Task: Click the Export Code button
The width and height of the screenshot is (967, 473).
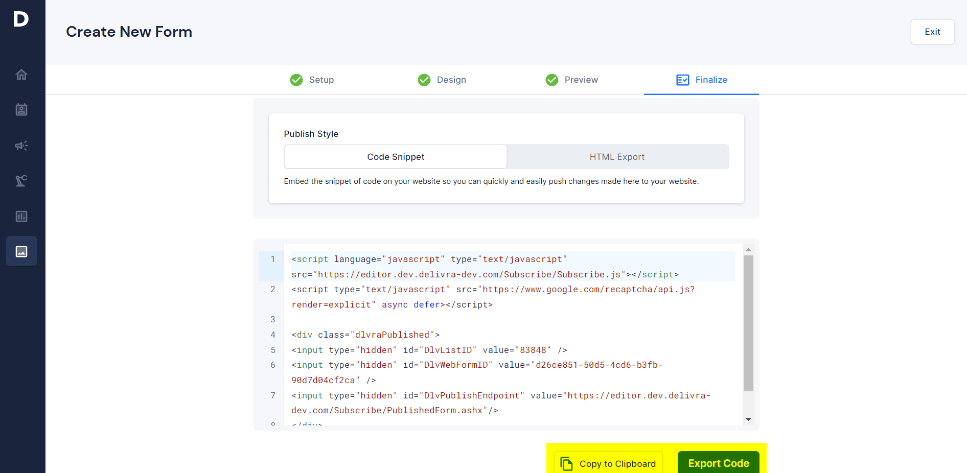Action: tap(719, 463)
